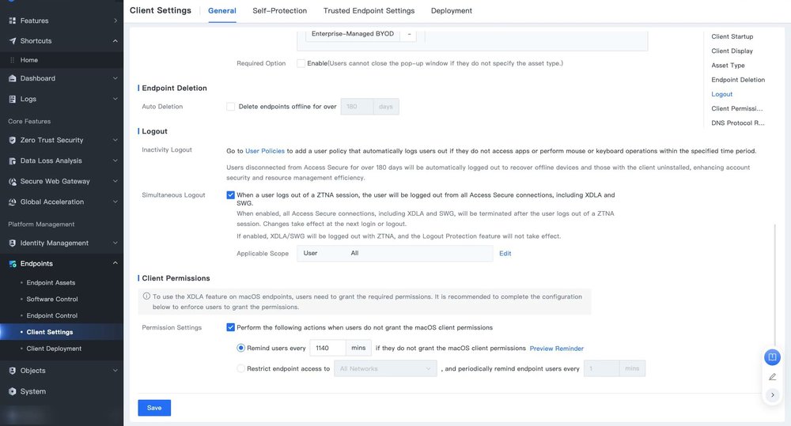Screen dimensions: 791x426
Task: Collapse the Shortcuts section chevron
Action: 115,41
